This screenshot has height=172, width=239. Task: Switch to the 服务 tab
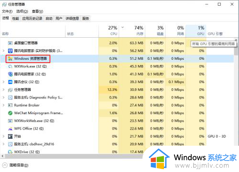click(x=86, y=19)
